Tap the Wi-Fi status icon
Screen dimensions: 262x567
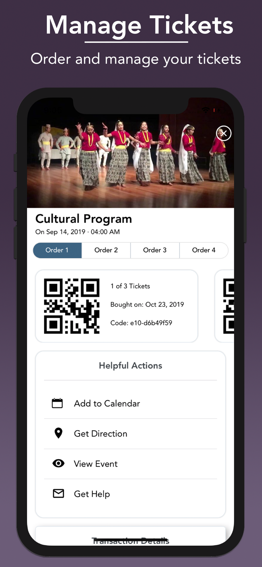coord(206,110)
